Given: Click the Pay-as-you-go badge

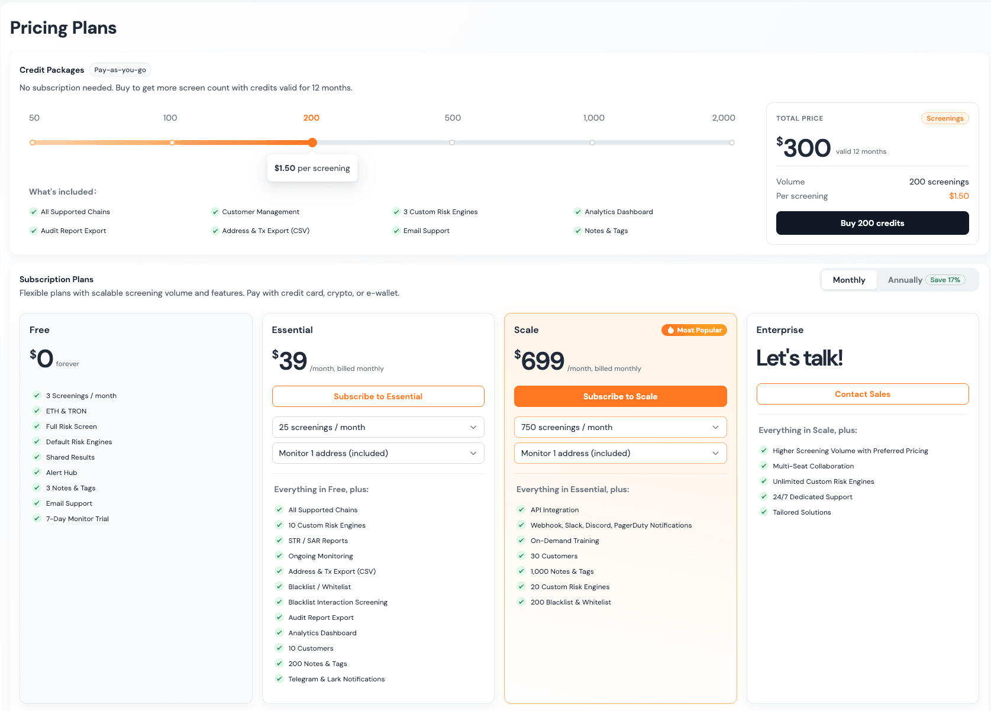Looking at the screenshot, I should (x=120, y=70).
